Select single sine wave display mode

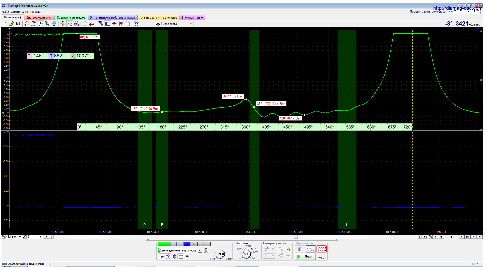click(311, 249)
